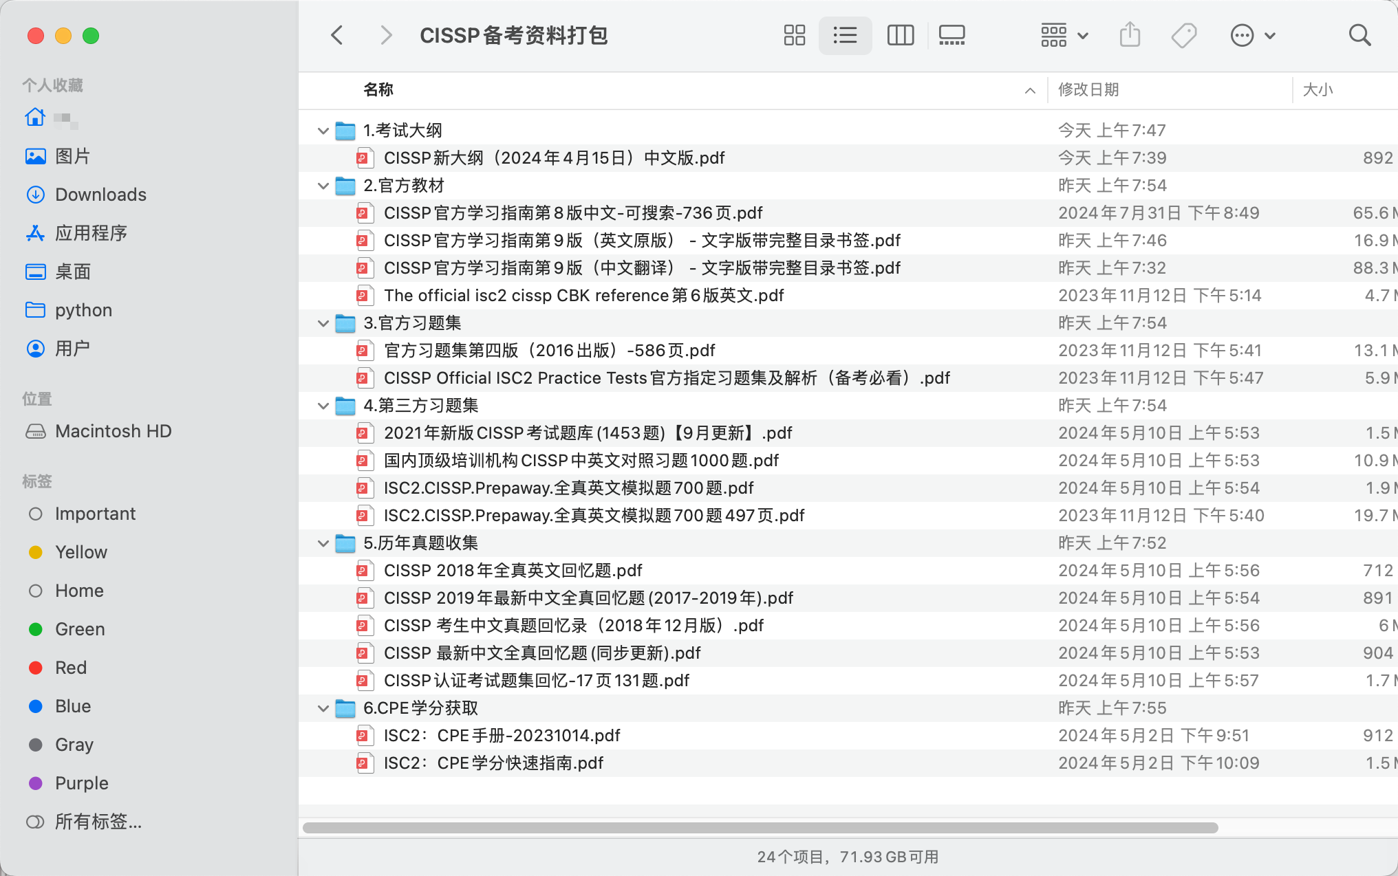Click the horizontal scrollbar at bottom
The height and width of the screenshot is (876, 1398).
coord(760,827)
